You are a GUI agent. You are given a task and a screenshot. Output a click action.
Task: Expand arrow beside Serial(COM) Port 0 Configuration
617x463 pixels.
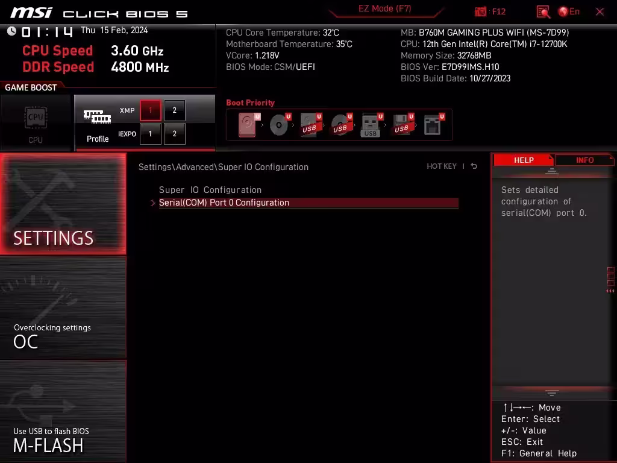153,203
